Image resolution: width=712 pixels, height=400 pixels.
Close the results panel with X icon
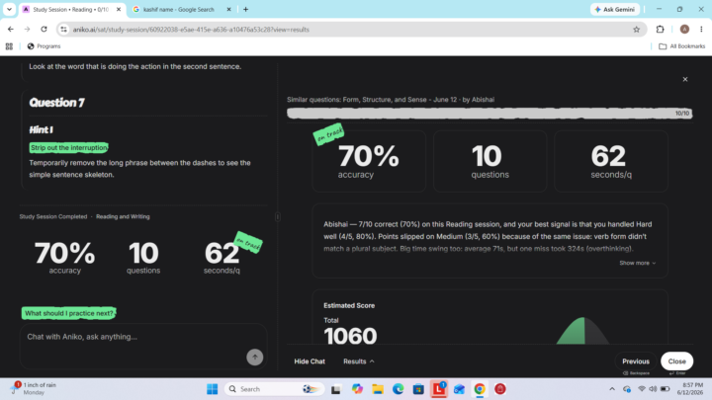[x=685, y=79]
